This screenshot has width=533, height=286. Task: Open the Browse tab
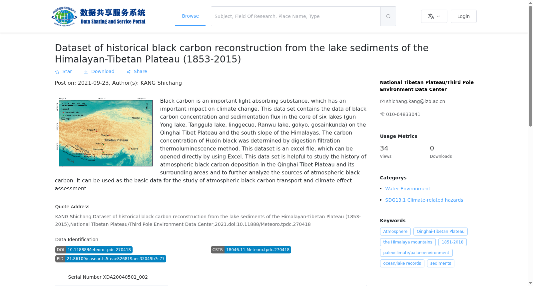pos(190,16)
